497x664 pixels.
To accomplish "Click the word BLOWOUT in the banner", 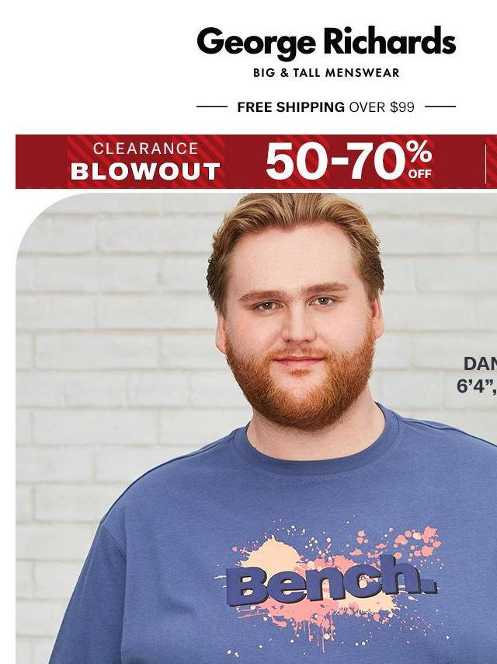I will coord(145,172).
